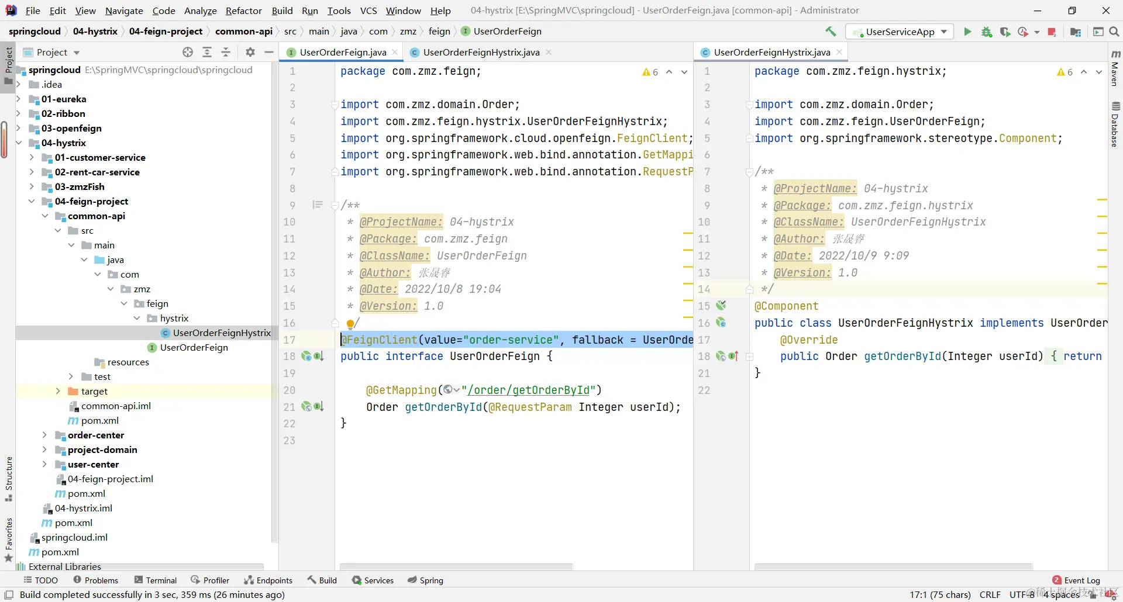Toggle tool window bars in the status bar corner
1123x602 pixels.
9,595
